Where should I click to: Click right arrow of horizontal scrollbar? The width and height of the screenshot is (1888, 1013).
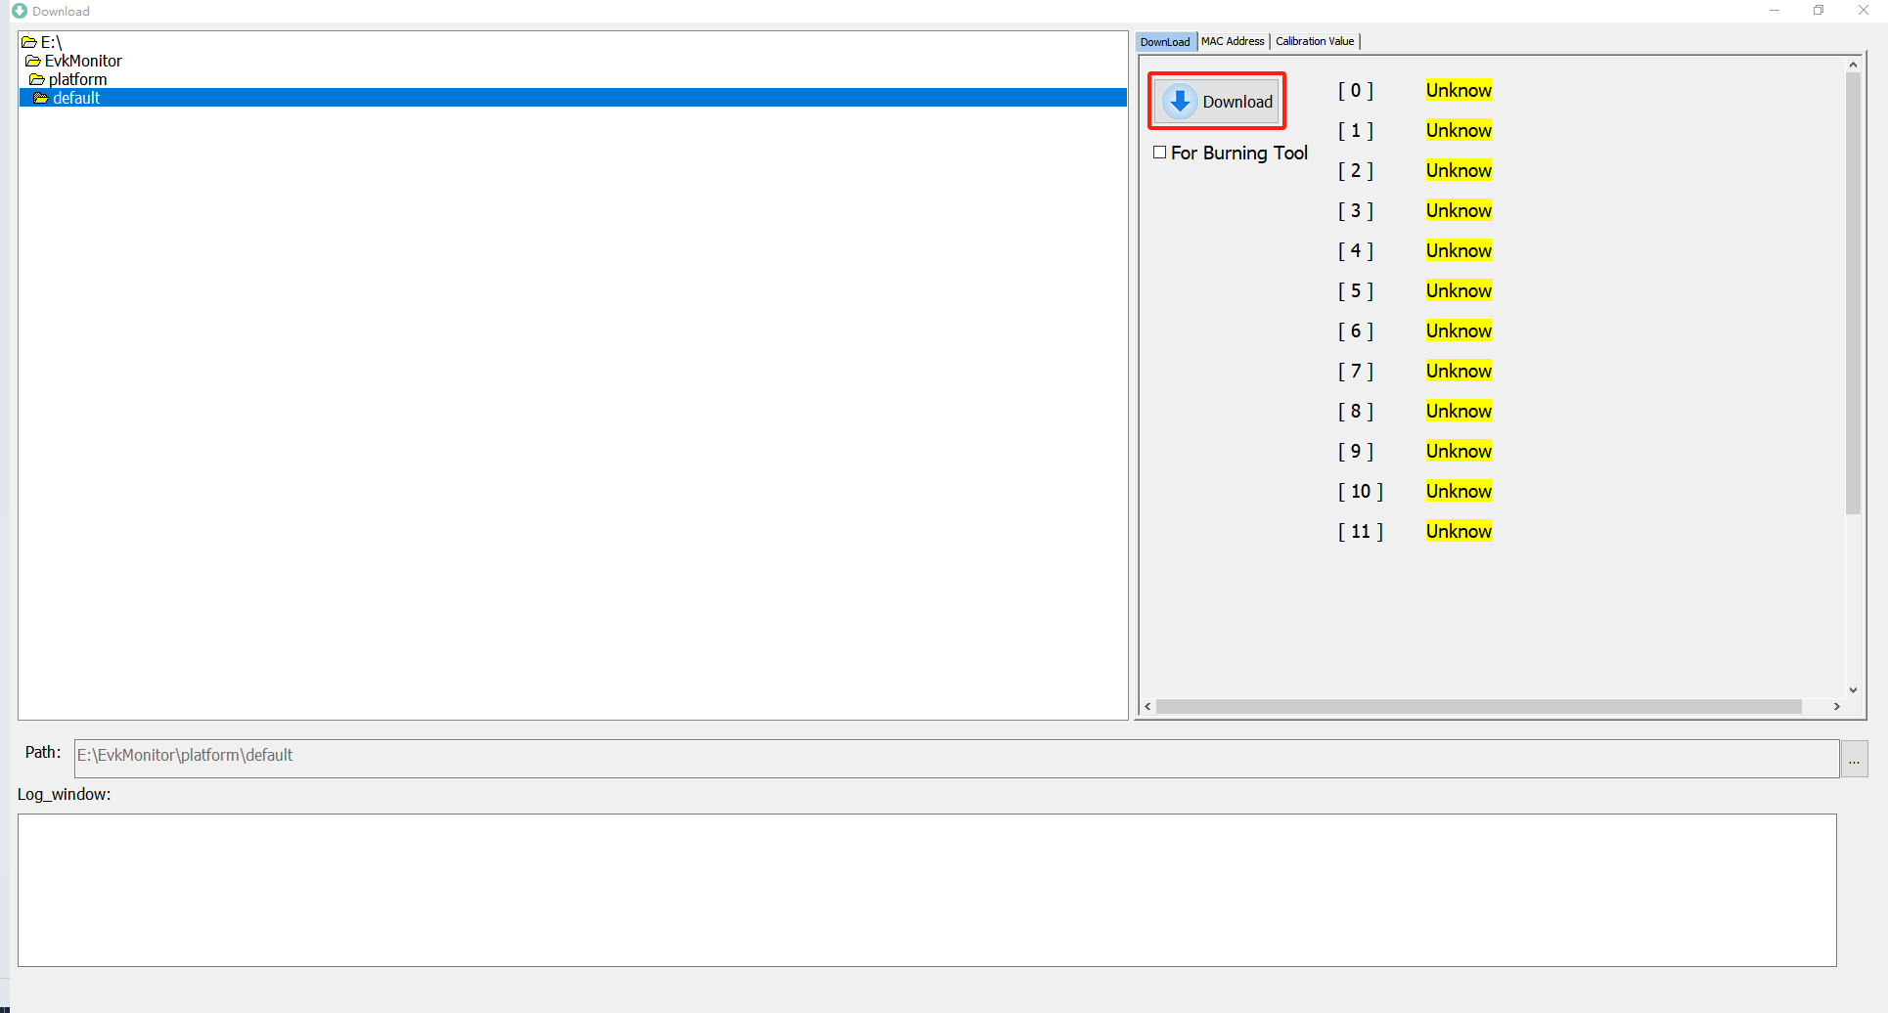pyautogui.click(x=1836, y=706)
